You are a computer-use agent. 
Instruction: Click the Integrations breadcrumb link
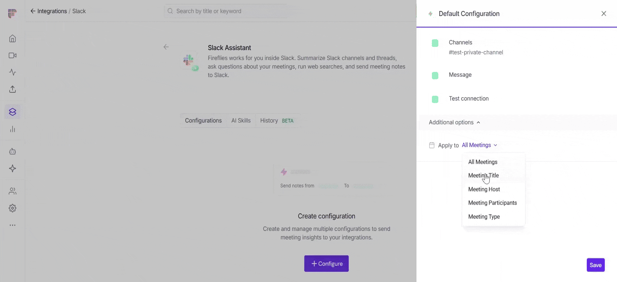[x=52, y=11]
